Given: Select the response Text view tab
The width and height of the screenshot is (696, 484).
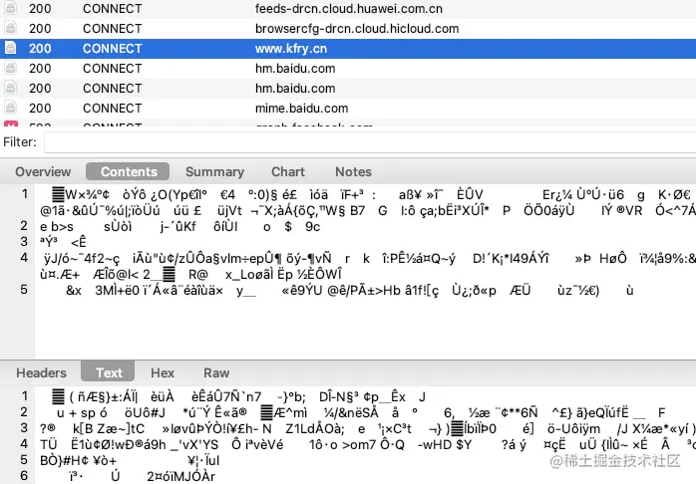Looking at the screenshot, I should pos(108,371).
